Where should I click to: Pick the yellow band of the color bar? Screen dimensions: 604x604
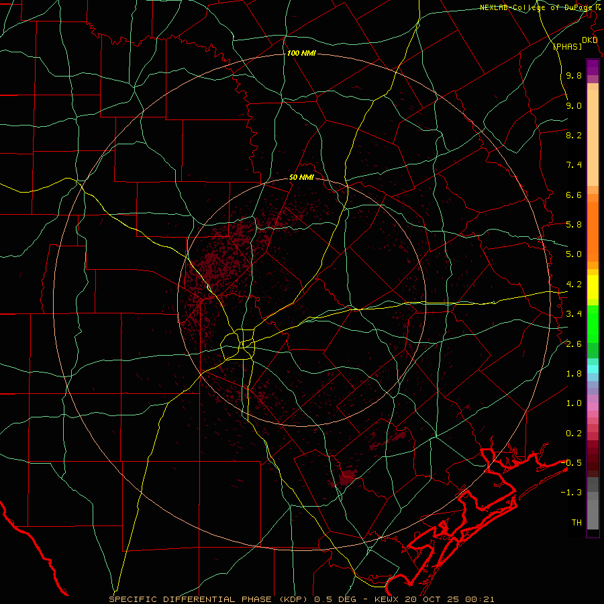(593, 287)
